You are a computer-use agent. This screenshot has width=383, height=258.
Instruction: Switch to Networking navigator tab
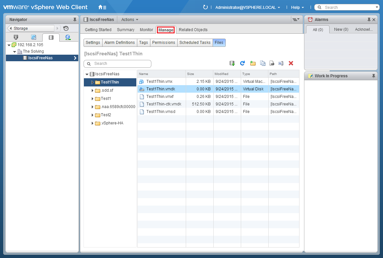click(x=68, y=37)
